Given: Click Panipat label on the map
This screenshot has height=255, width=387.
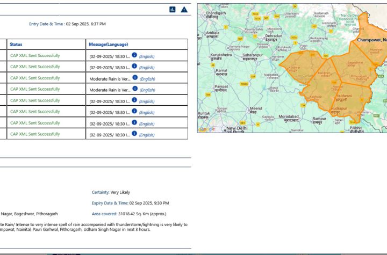Looking at the screenshot, I should (x=221, y=88).
